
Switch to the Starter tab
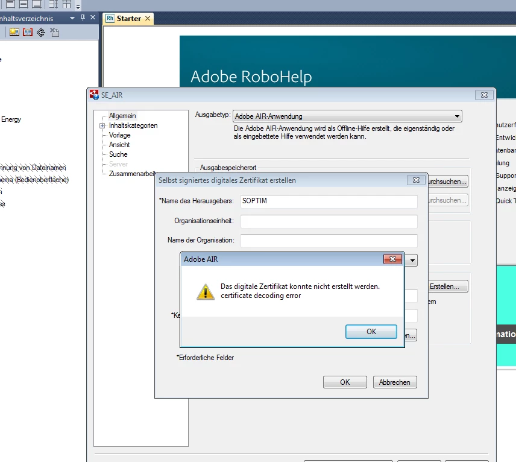(x=128, y=19)
